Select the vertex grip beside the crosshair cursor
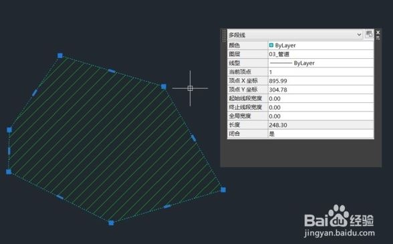The image size is (393, 244). coord(163,87)
